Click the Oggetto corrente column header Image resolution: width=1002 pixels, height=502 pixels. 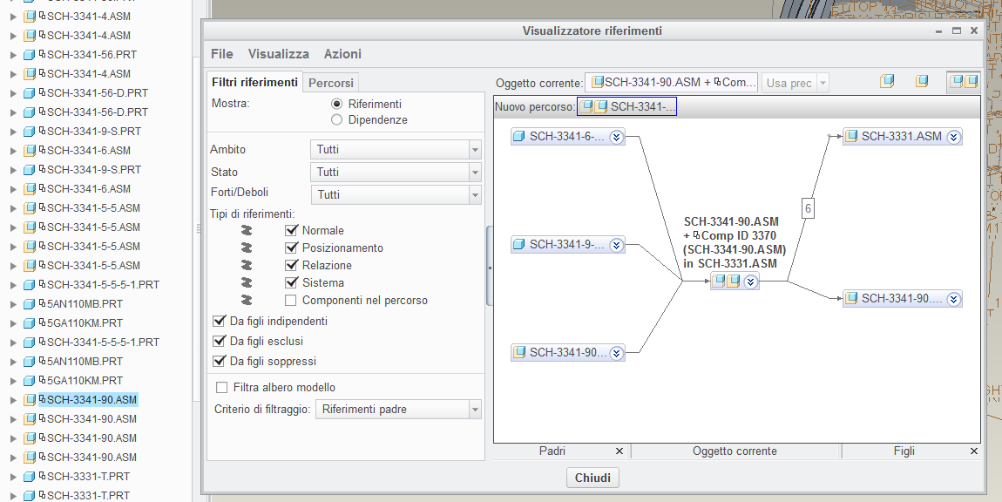pyautogui.click(x=735, y=451)
